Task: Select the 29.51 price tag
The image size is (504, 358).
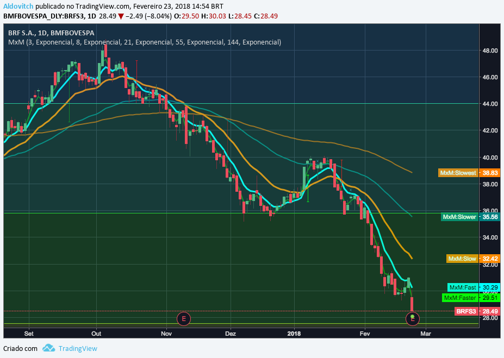Action: [x=489, y=298]
